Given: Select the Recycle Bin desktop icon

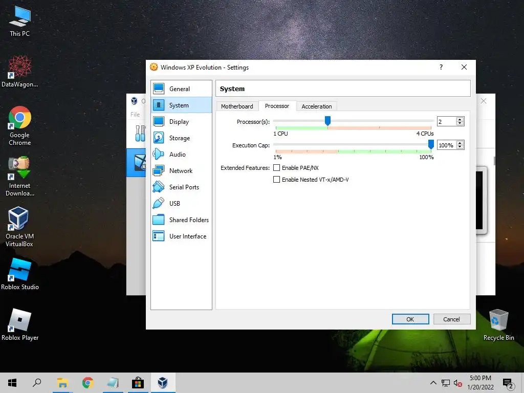Looking at the screenshot, I should [498, 325].
